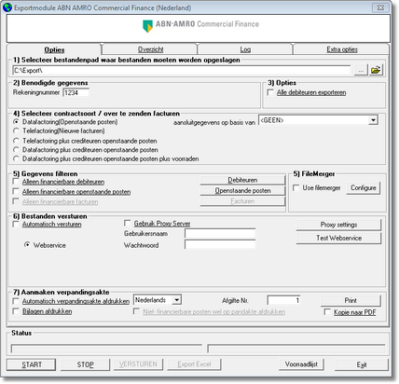
Task: Close the Exportmodule window
Action: [380, 7]
